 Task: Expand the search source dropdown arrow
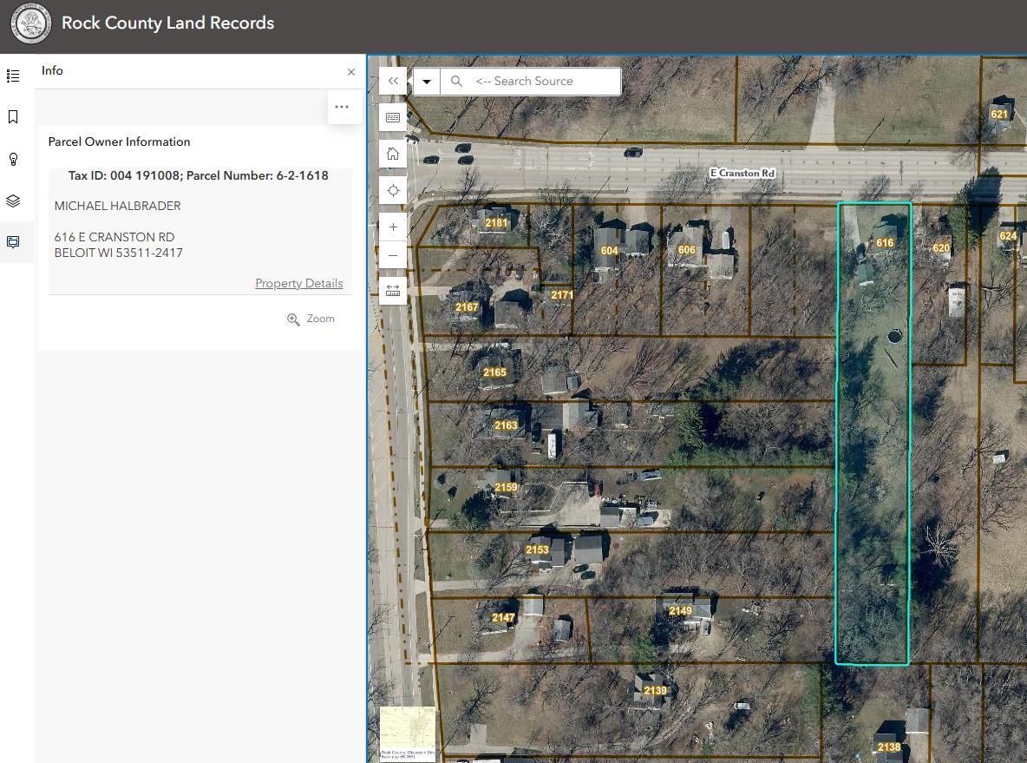427,82
